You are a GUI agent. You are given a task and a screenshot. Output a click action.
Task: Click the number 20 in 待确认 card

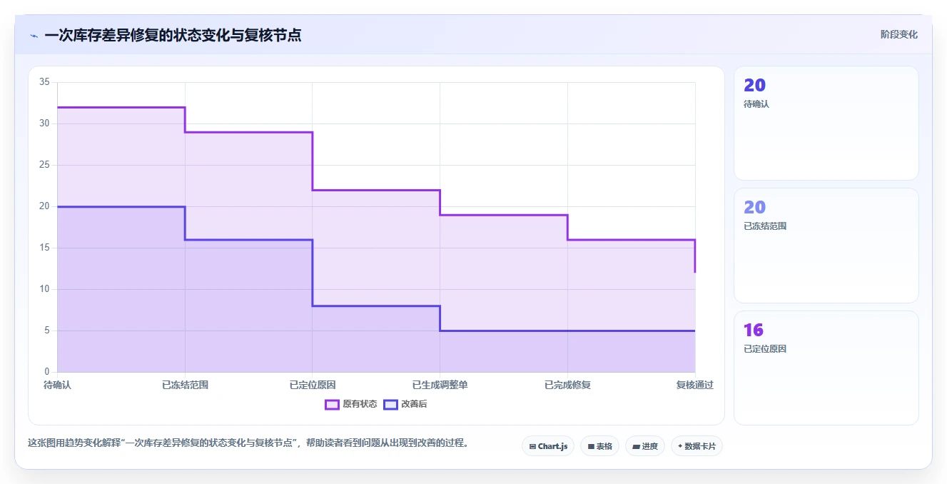[754, 86]
